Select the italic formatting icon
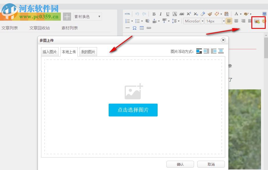Viewport: 268px width, 170px height. (161, 14)
